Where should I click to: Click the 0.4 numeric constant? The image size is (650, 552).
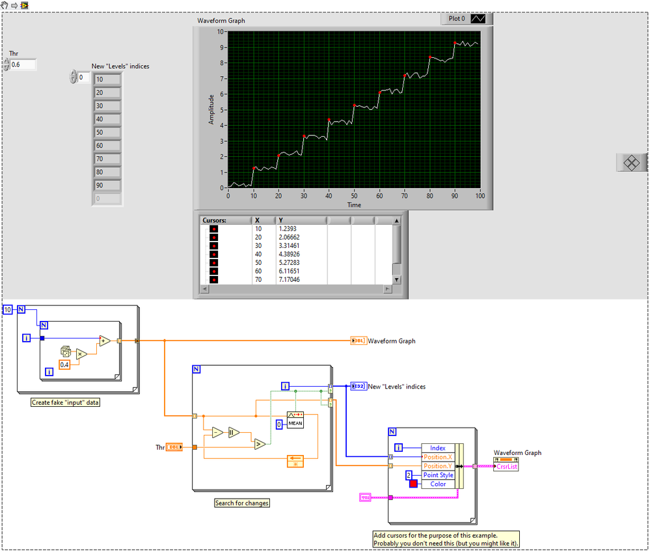[64, 365]
